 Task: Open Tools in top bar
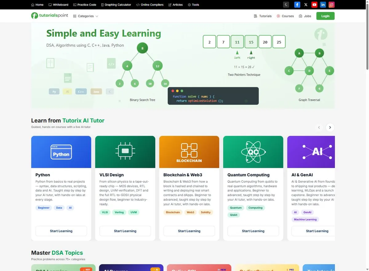tap(193, 5)
